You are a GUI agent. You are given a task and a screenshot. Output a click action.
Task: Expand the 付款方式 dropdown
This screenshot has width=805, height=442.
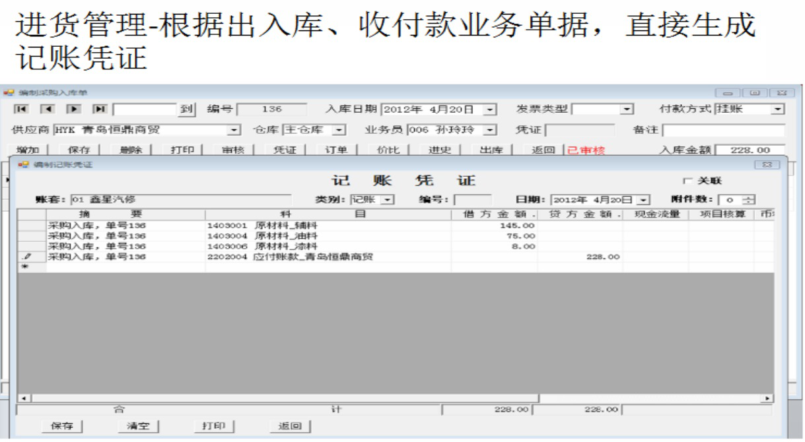[x=778, y=110]
